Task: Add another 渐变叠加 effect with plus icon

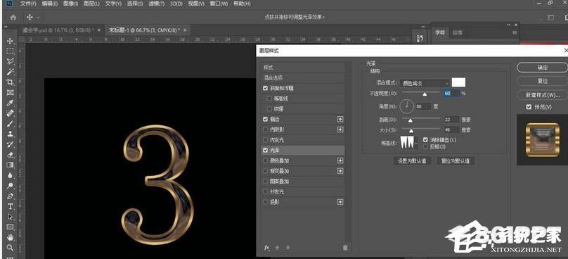Action: 340,171
